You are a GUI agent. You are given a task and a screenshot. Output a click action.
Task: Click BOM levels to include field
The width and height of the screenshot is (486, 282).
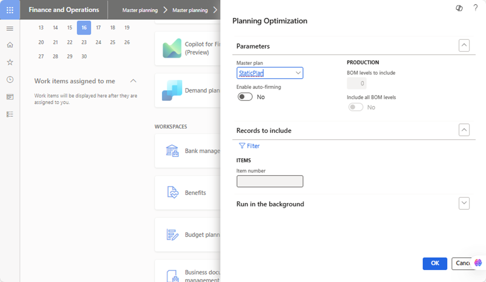(356, 83)
